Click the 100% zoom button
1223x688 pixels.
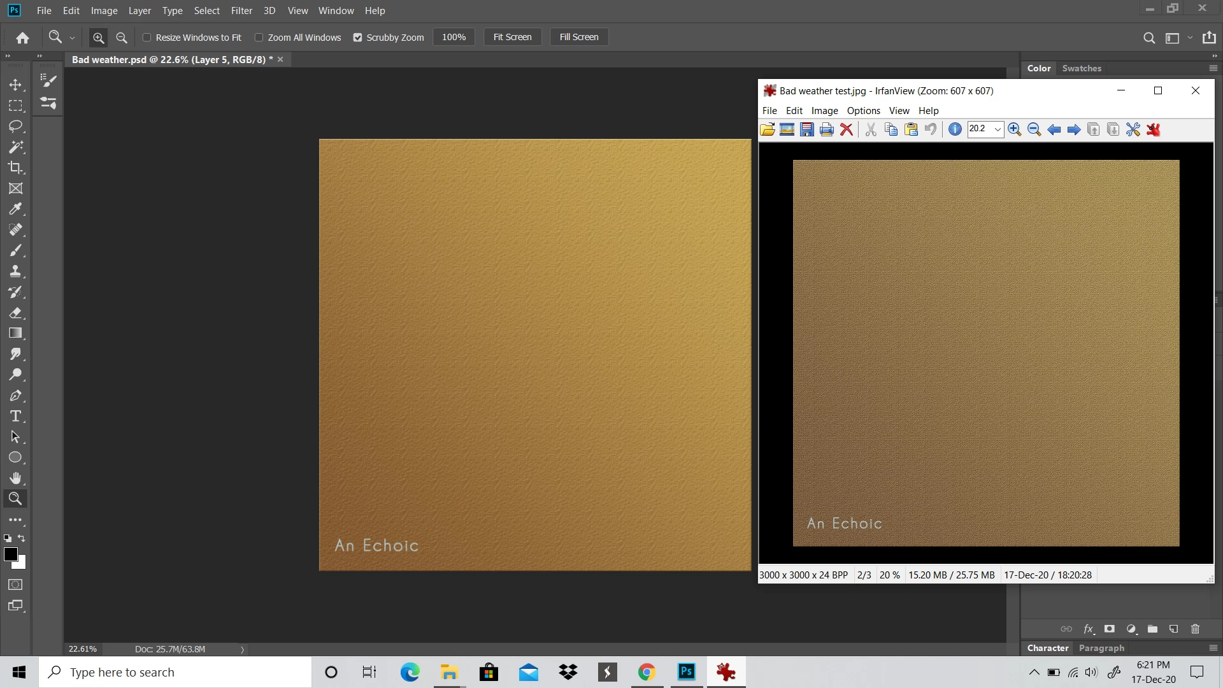(454, 37)
